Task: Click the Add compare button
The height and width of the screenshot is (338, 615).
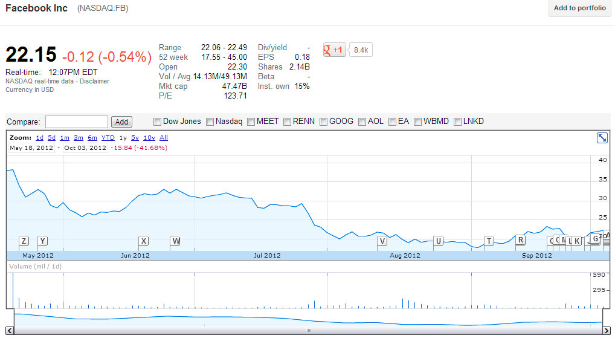Action: (x=121, y=122)
